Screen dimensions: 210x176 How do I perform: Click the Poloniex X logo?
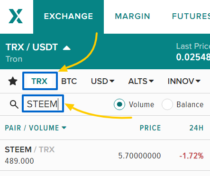(16, 16)
